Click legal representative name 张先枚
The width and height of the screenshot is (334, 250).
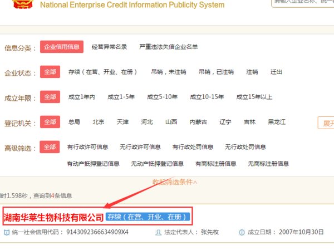point(210,232)
